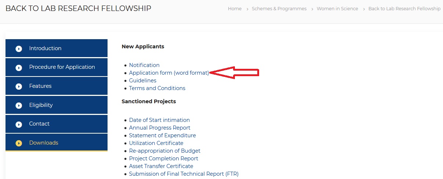Open Schemes & Programmes breadcrumb link

coord(279,9)
